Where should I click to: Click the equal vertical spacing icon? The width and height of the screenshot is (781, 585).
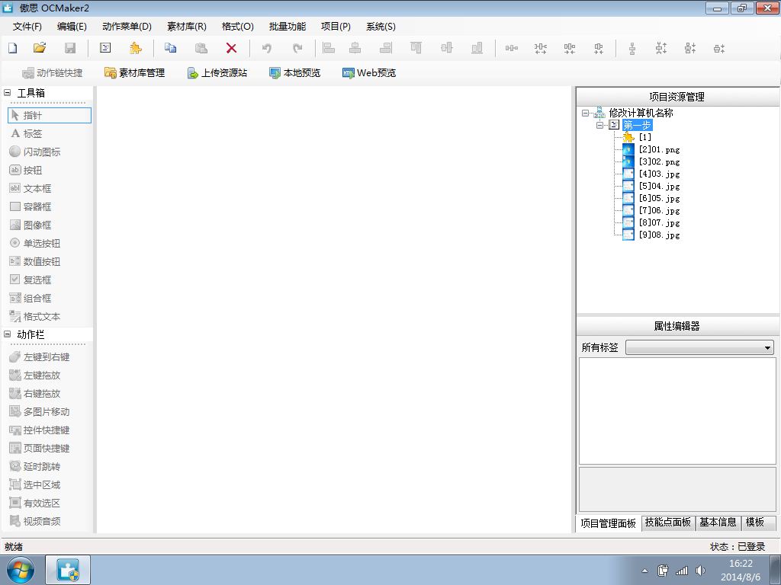click(x=632, y=48)
